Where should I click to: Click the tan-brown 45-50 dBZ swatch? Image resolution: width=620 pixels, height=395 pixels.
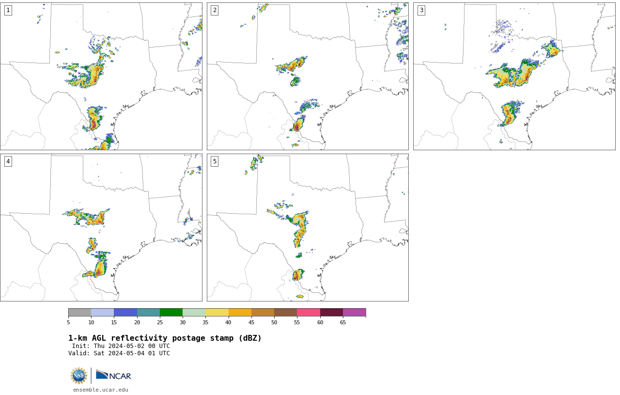click(x=263, y=312)
